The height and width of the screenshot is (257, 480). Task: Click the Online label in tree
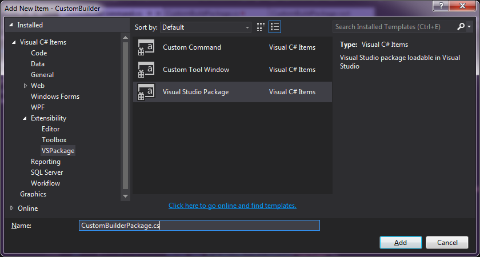(28, 208)
